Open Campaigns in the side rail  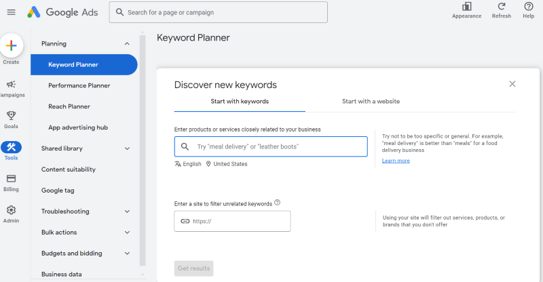click(11, 89)
